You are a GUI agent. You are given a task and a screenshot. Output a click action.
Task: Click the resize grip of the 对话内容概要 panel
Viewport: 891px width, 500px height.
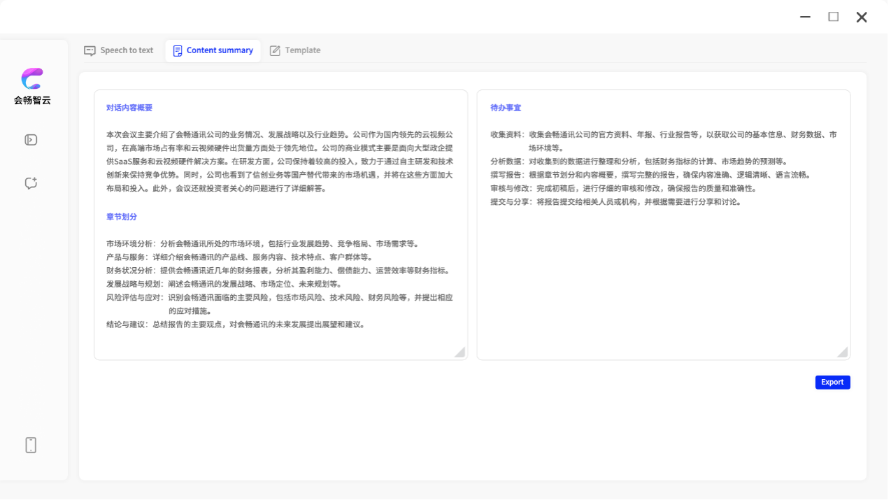(x=459, y=352)
